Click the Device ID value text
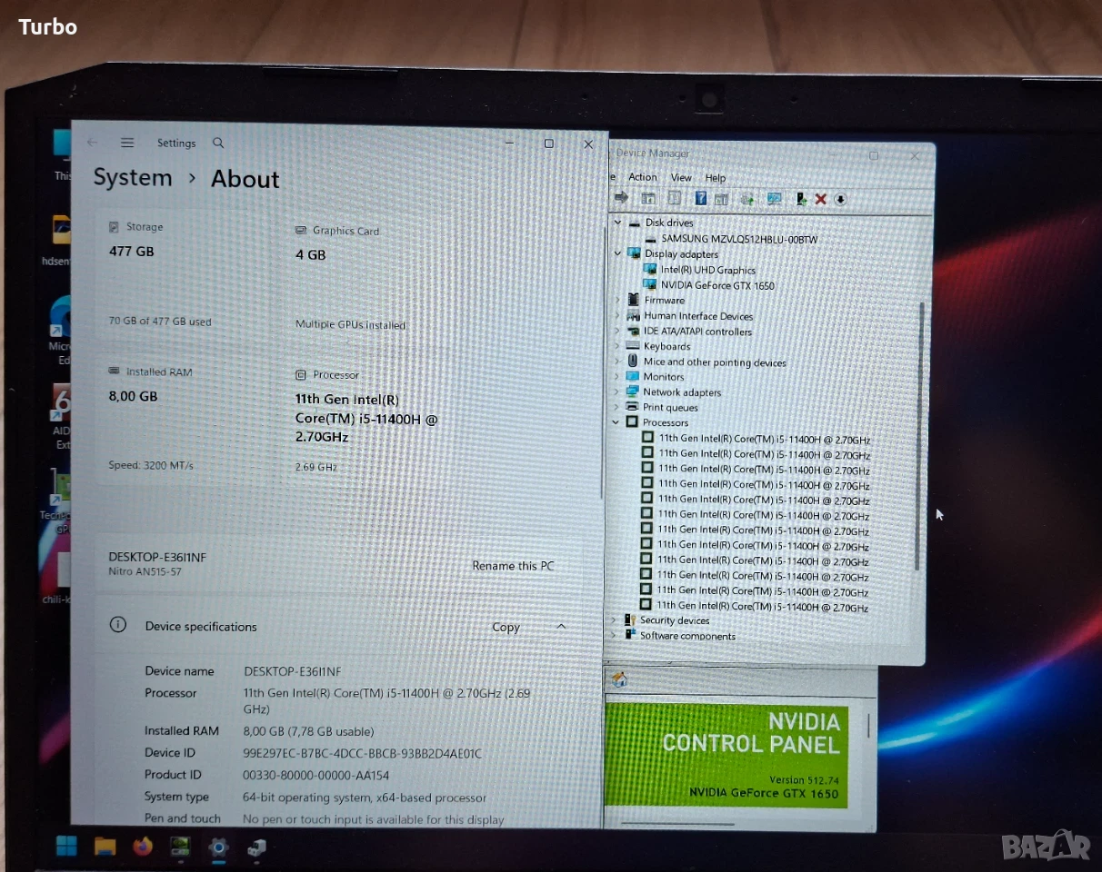 click(x=363, y=753)
